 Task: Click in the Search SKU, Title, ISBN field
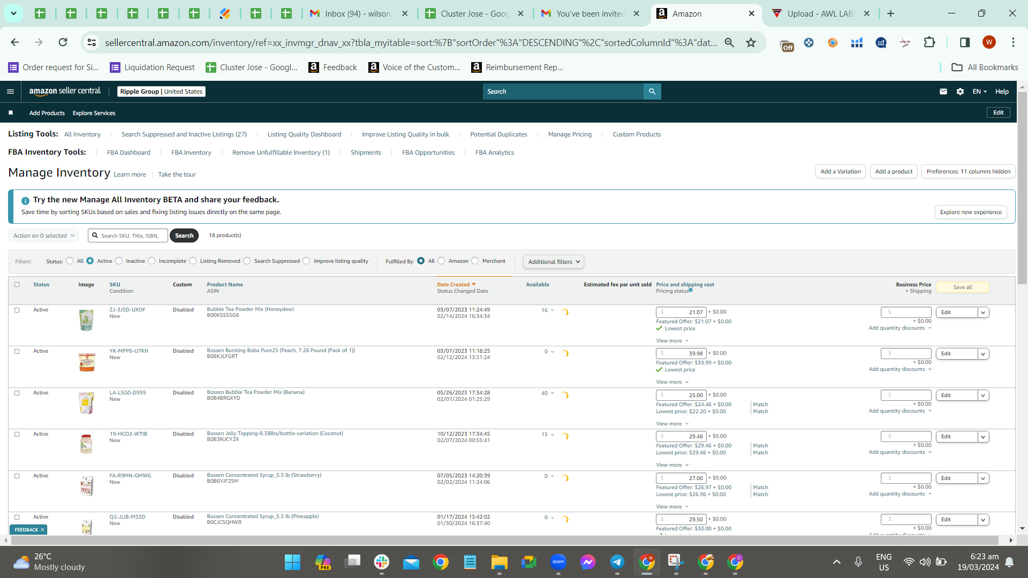pyautogui.click(x=128, y=235)
